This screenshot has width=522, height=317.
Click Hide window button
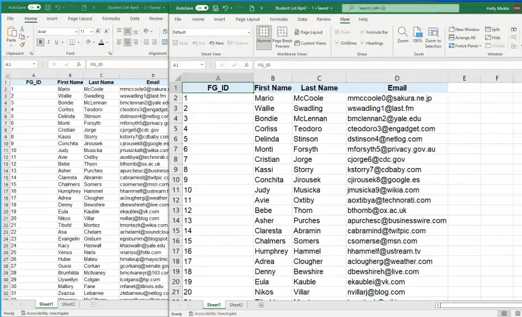(492, 38)
